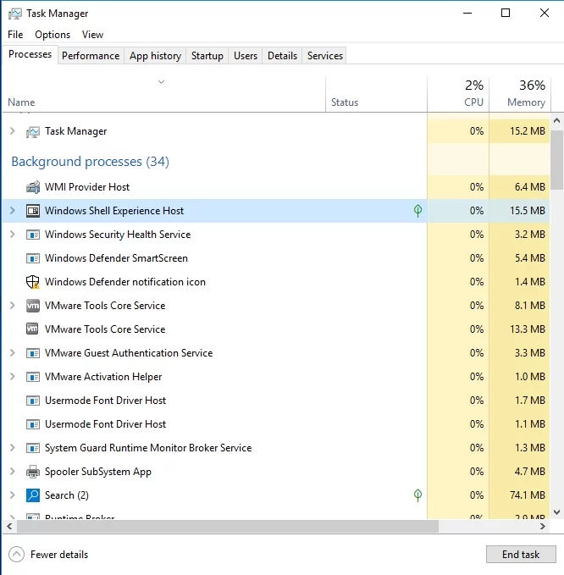
Task: Switch to the Performance tab
Action: click(x=91, y=56)
